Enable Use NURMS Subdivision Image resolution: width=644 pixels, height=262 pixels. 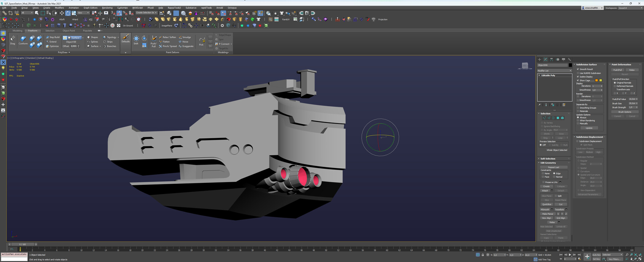(x=578, y=73)
